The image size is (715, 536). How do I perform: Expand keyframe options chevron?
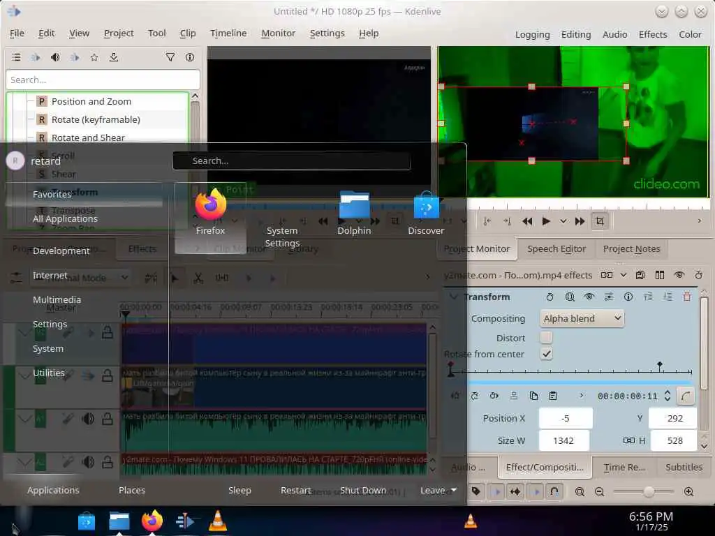coord(582,396)
